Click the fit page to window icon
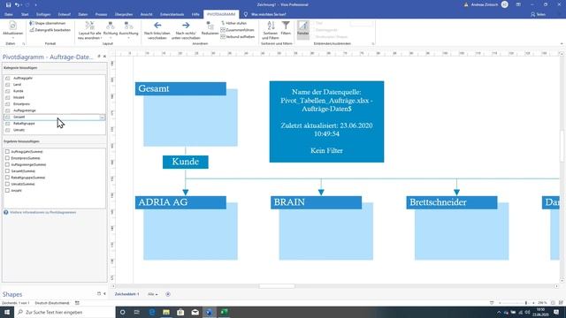Screen dimensions: 566x318 [553, 303]
